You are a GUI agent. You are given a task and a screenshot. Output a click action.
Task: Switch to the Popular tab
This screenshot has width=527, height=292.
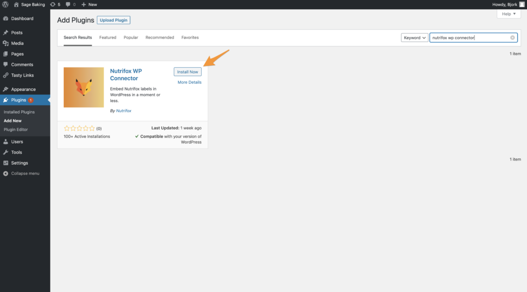click(x=131, y=37)
